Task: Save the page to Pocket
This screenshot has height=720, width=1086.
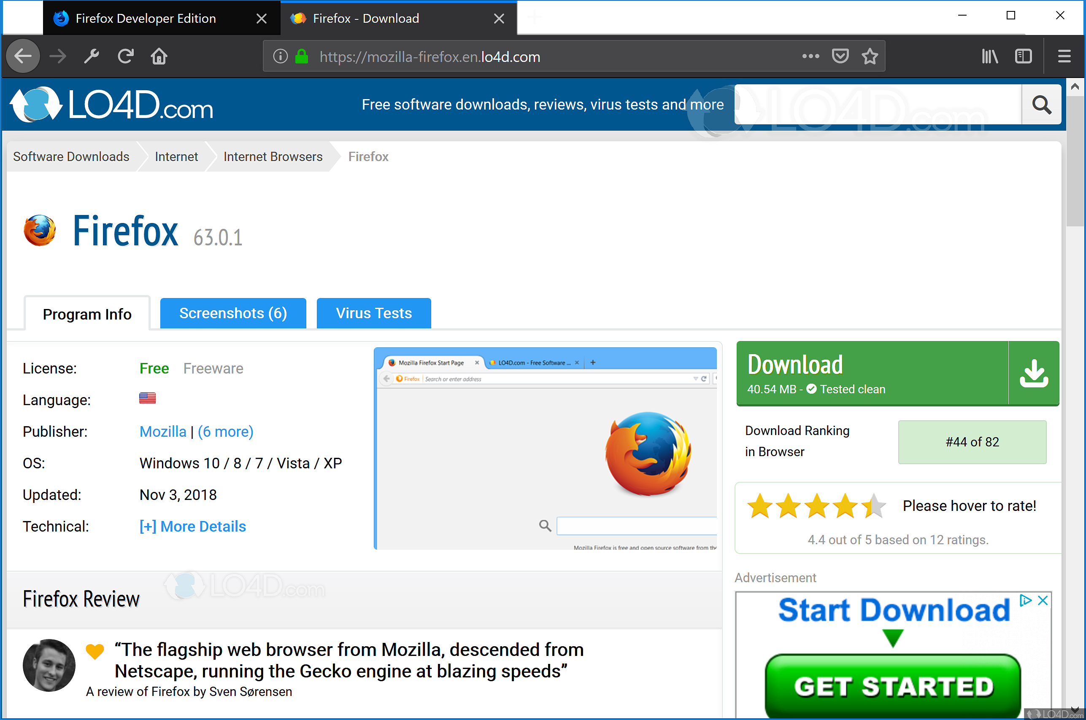Action: point(840,56)
